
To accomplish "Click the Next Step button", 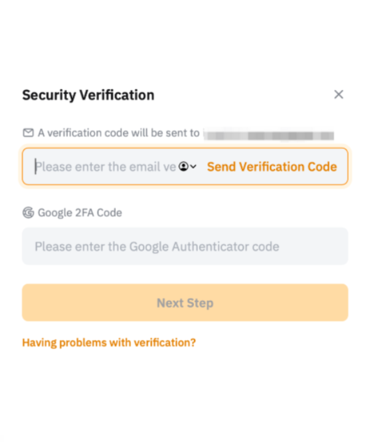I will (185, 303).
